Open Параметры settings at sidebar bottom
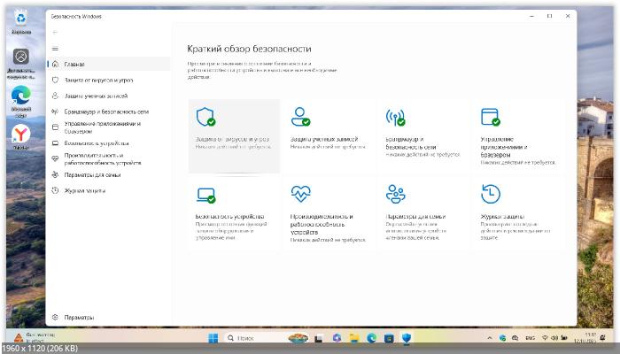The width and height of the screenshot is (620, 354). click(x=78, y=317)
